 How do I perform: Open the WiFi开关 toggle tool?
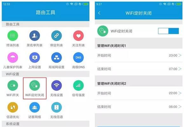point(13,85)
